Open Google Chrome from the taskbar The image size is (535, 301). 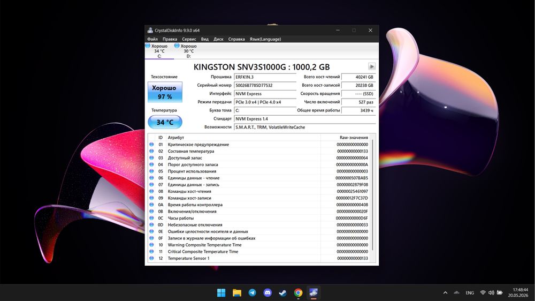coord(298,293)
